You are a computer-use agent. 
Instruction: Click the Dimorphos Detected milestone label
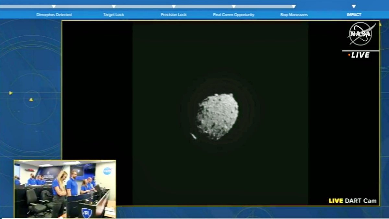click(54, 15)
